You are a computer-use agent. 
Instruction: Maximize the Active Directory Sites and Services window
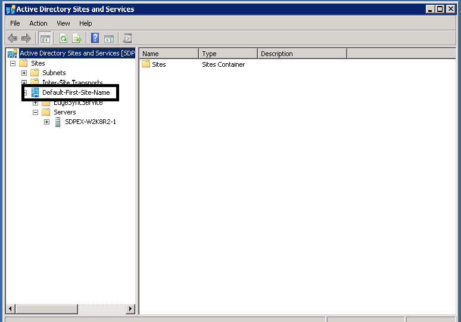click(x=440, y=10)
